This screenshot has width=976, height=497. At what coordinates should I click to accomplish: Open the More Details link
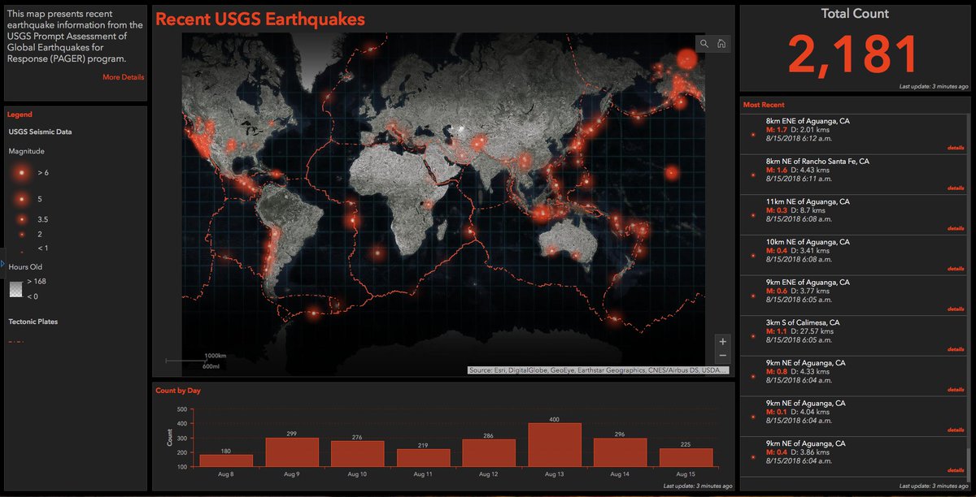click(x=124, y=77)
